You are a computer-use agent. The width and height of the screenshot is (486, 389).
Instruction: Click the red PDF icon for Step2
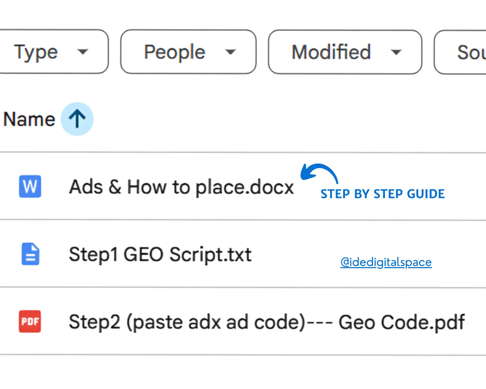(30, 321)
